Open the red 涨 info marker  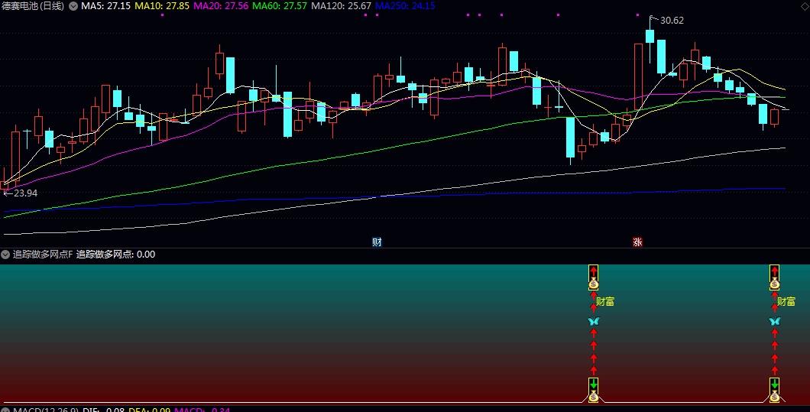point(637,242)
